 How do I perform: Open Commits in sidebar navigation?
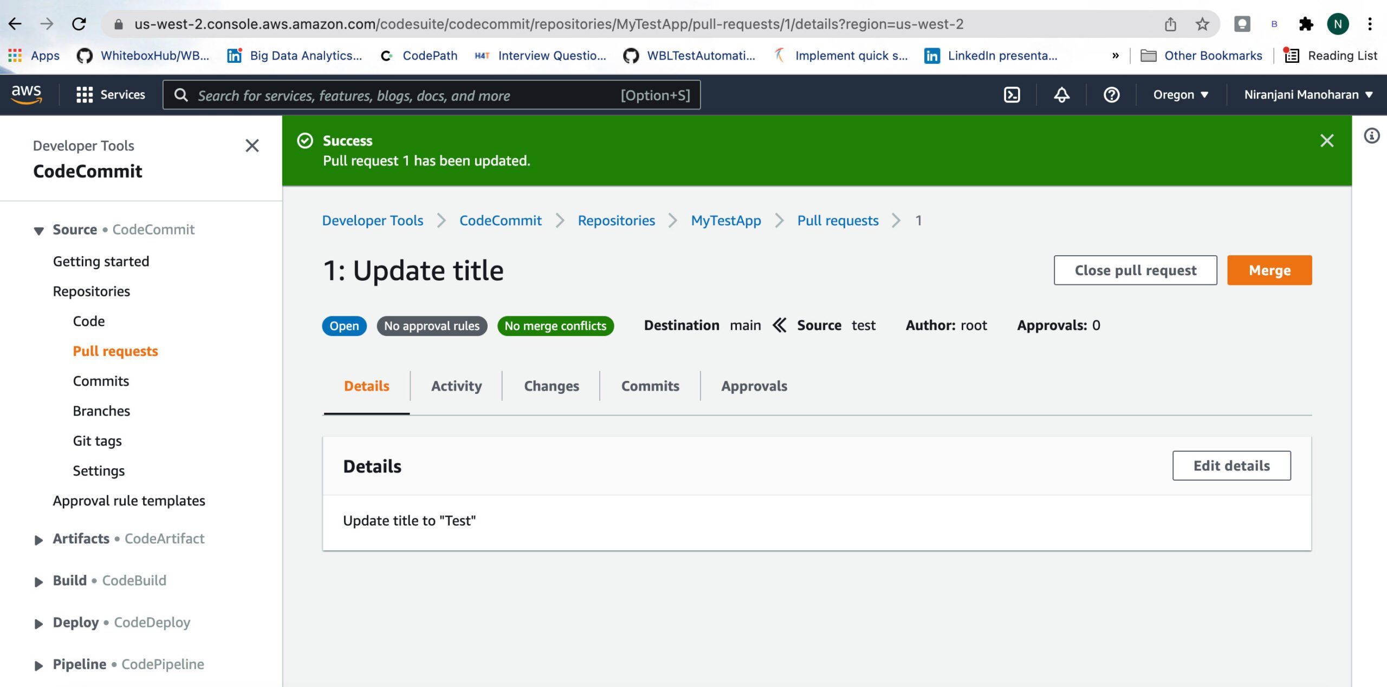pos(101,381)
